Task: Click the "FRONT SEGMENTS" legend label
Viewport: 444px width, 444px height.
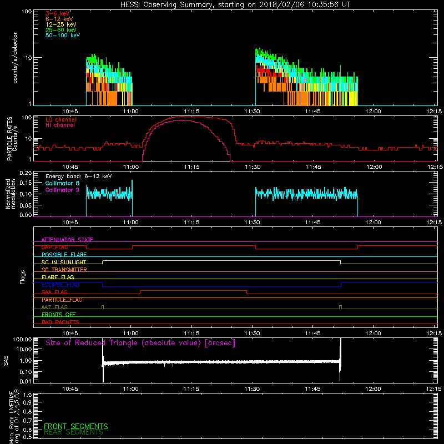Action: pyautogui.click(x=76, y=426)
